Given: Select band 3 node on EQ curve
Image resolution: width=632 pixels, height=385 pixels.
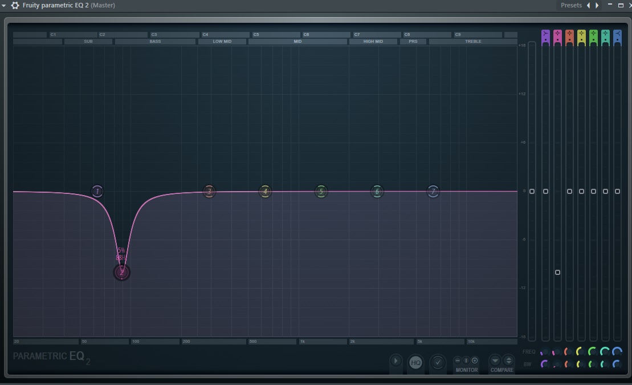Looking at the screenshot, I should click(209, 191).
